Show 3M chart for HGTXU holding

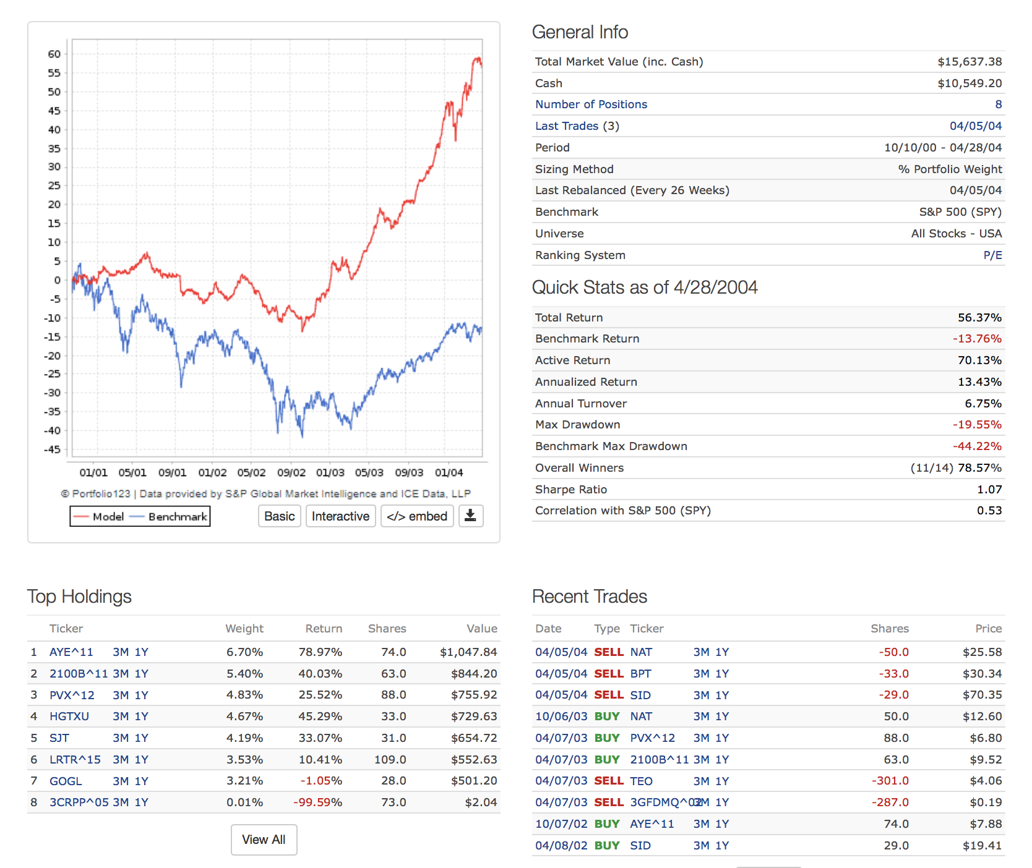click(121, 717)
